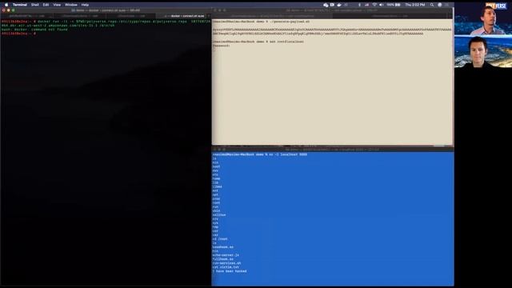
Task: Select the second tab in dark terminal window
Action: pos(79,16)
